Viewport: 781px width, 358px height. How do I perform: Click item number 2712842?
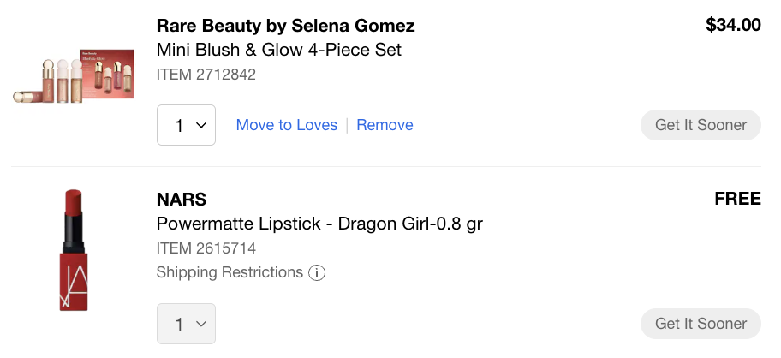tap(206, 75)
